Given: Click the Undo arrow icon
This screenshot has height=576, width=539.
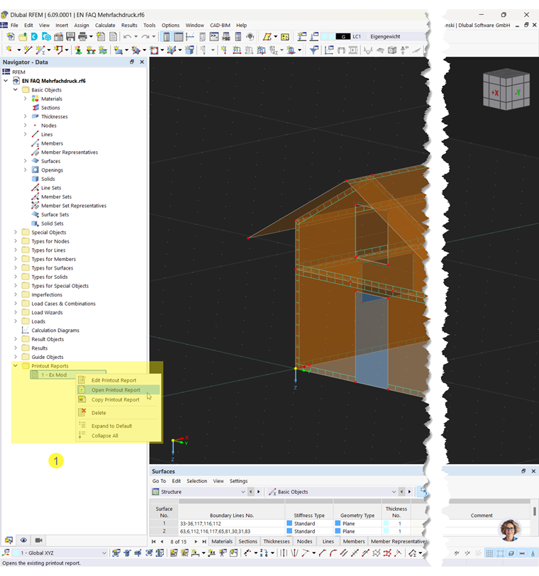Looking at the screenshot, I should [x=127, y=36].
